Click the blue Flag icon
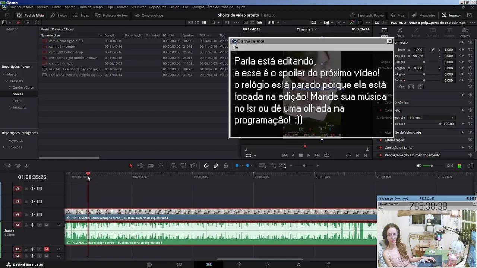Viewport: 477px width, 268px height. point(237,166)
